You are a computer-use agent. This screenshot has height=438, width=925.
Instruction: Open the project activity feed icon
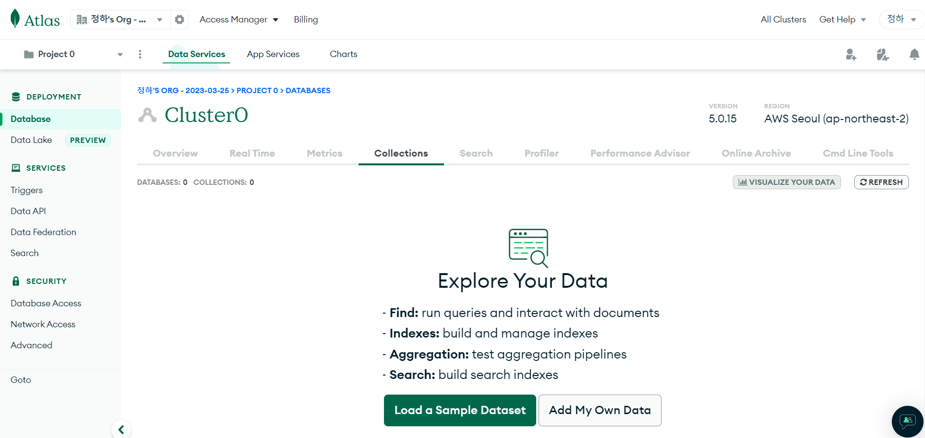[x=883, y=54]
